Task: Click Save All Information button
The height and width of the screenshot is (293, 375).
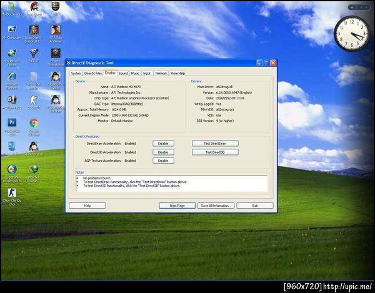Action: [x=216, y=206]
